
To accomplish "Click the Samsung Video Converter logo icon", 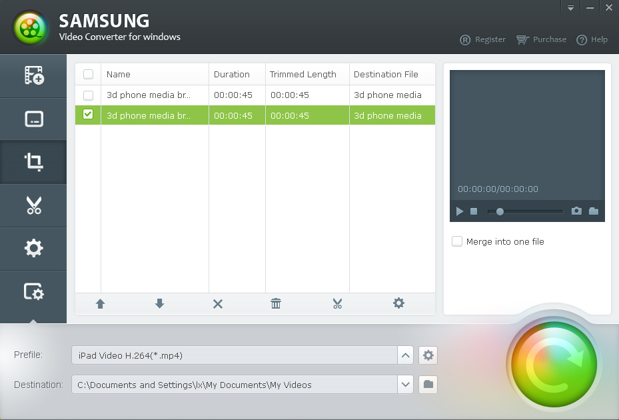I will (31, 29).
